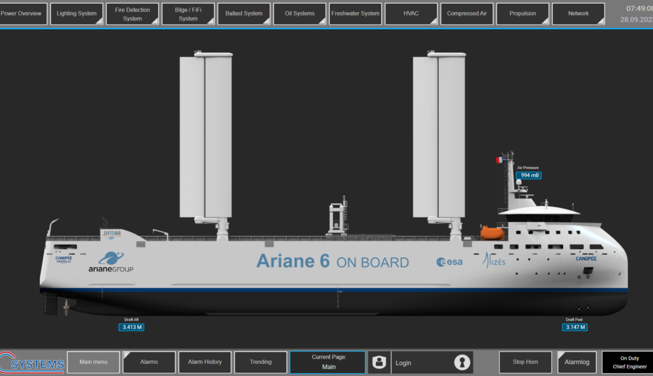Screen dimensions: 653x376
Task: Click the keyhole lock icon
Action: pos(462,362)
